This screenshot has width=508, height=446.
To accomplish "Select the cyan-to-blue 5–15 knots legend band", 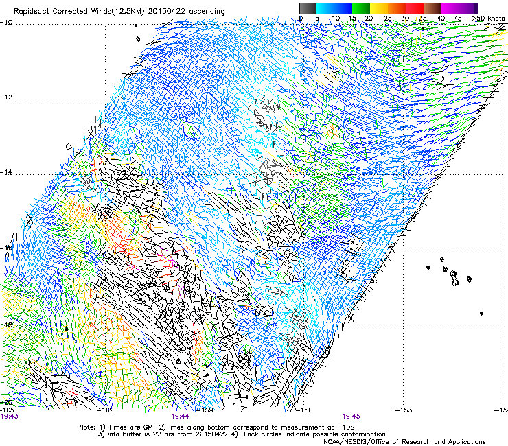I will [x=334, y=8].
